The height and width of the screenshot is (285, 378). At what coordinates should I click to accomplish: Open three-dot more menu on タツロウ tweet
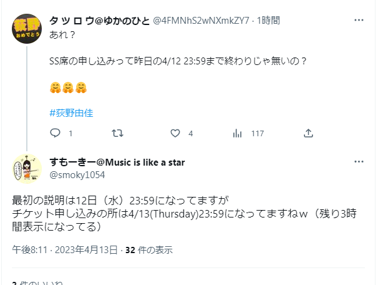(359, 20)
